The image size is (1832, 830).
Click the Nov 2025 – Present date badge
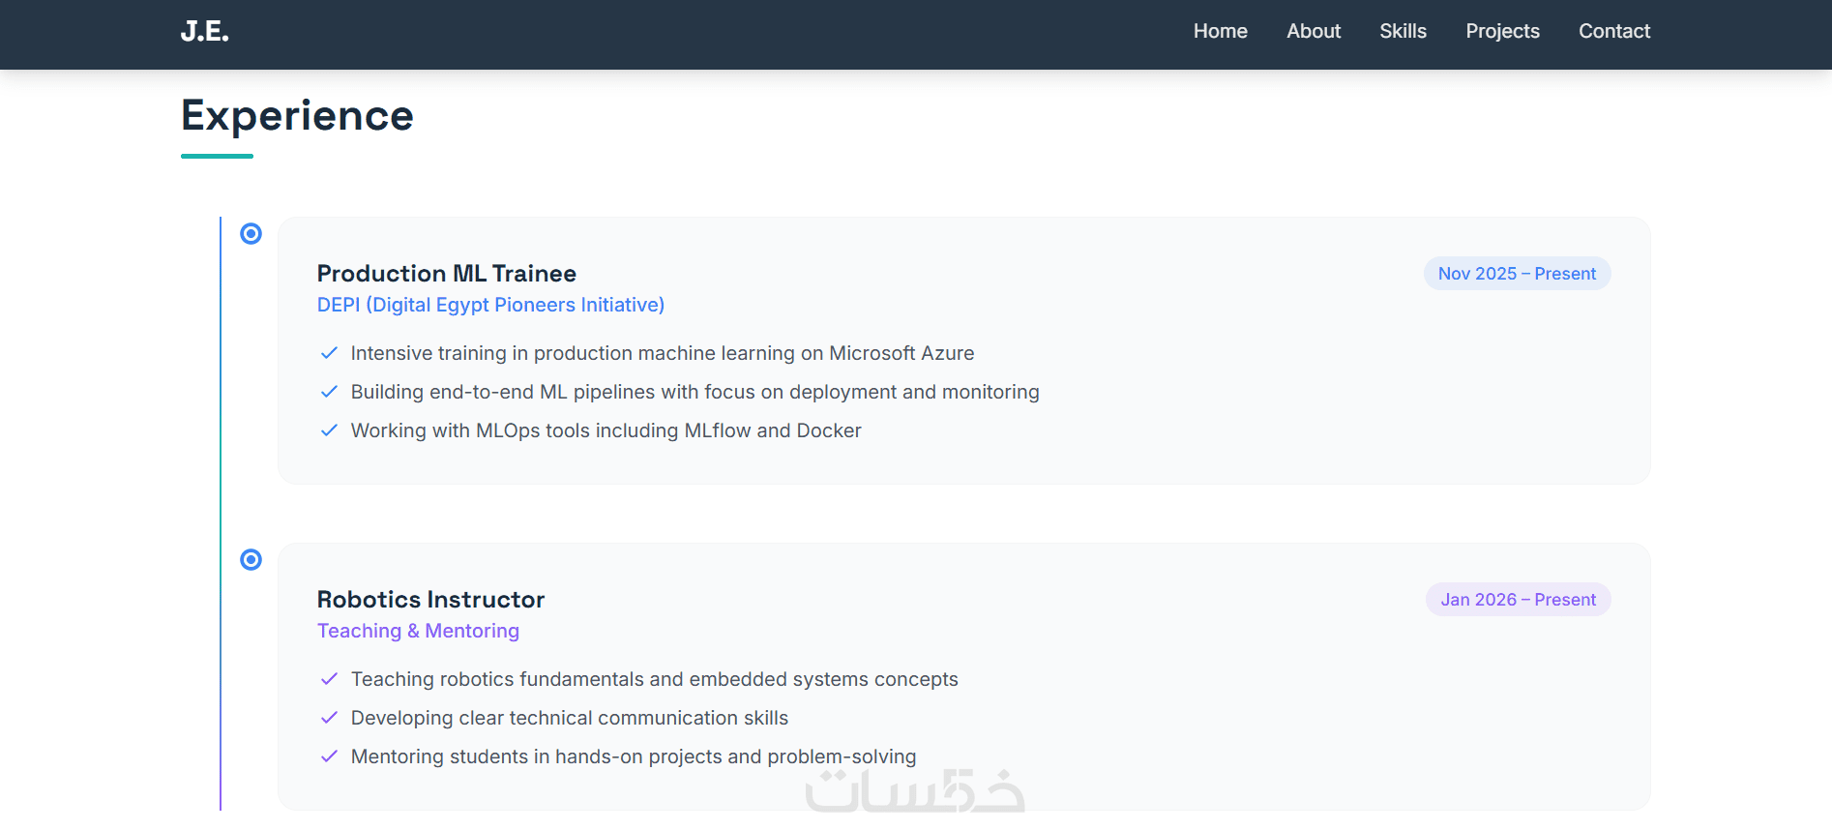click(1517, 274)
